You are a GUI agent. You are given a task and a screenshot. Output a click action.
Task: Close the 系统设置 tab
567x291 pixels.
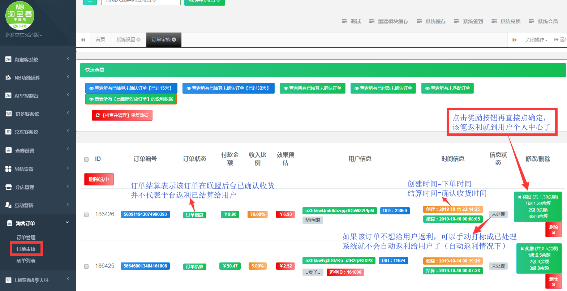click(x=138, y=40)
